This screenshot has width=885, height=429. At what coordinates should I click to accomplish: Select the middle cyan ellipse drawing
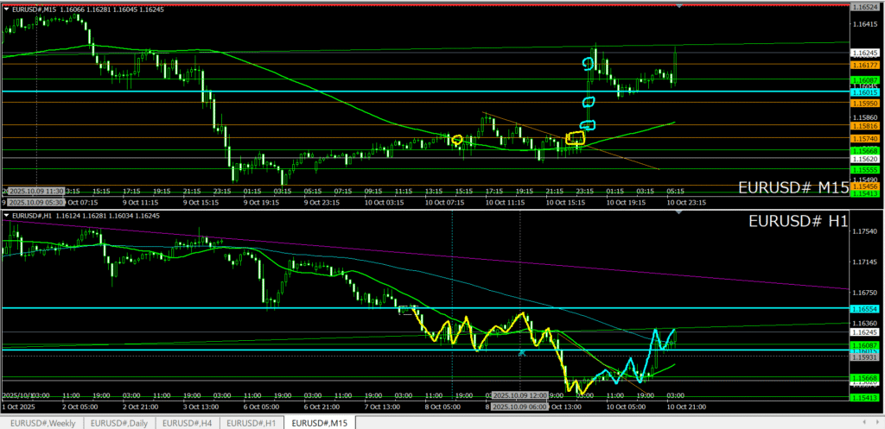[589, 102]
